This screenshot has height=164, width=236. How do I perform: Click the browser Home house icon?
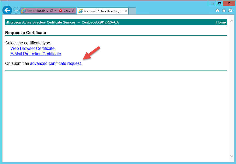[x=217, y=11]
